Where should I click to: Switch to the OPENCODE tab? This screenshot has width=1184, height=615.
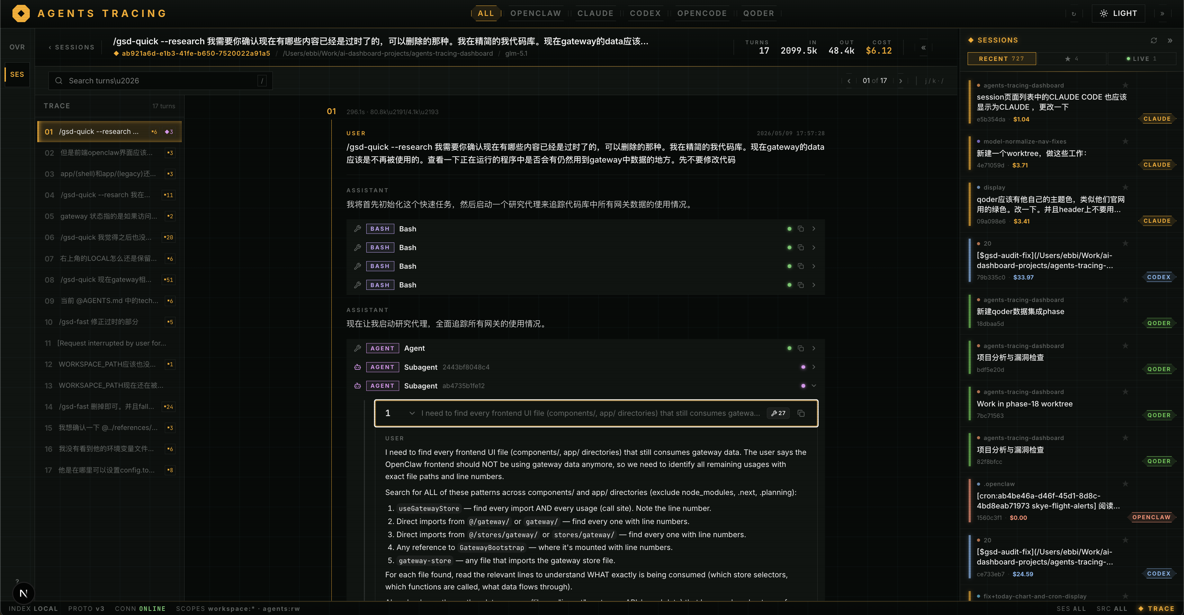pos(702,13)
